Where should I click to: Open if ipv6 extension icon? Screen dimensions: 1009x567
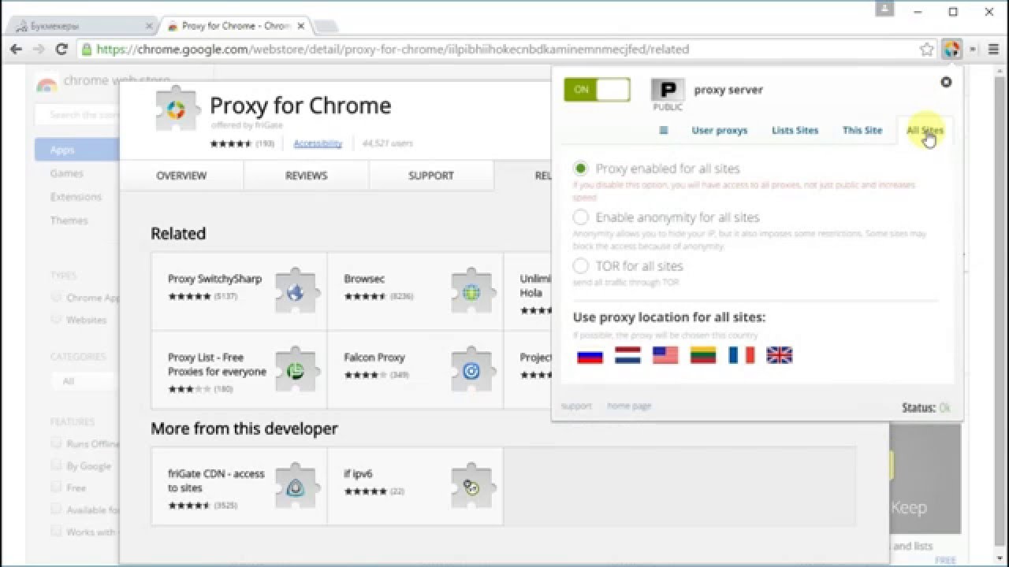[x=471, y=486]
